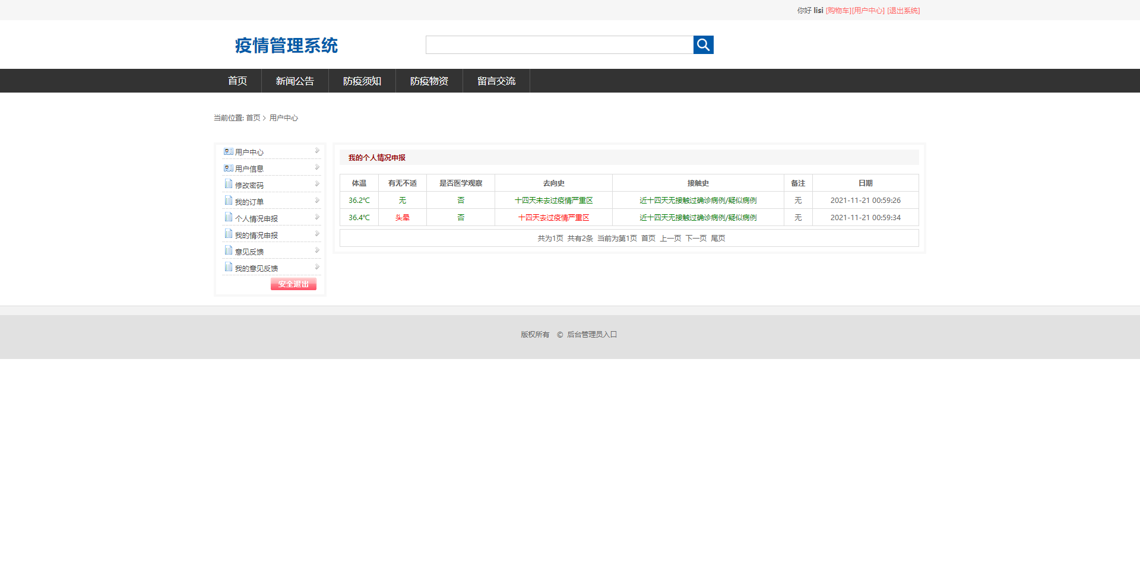Select 用户中心 in the sidebar menu
The image size is (1140, 575).
[x=249, y=153]
